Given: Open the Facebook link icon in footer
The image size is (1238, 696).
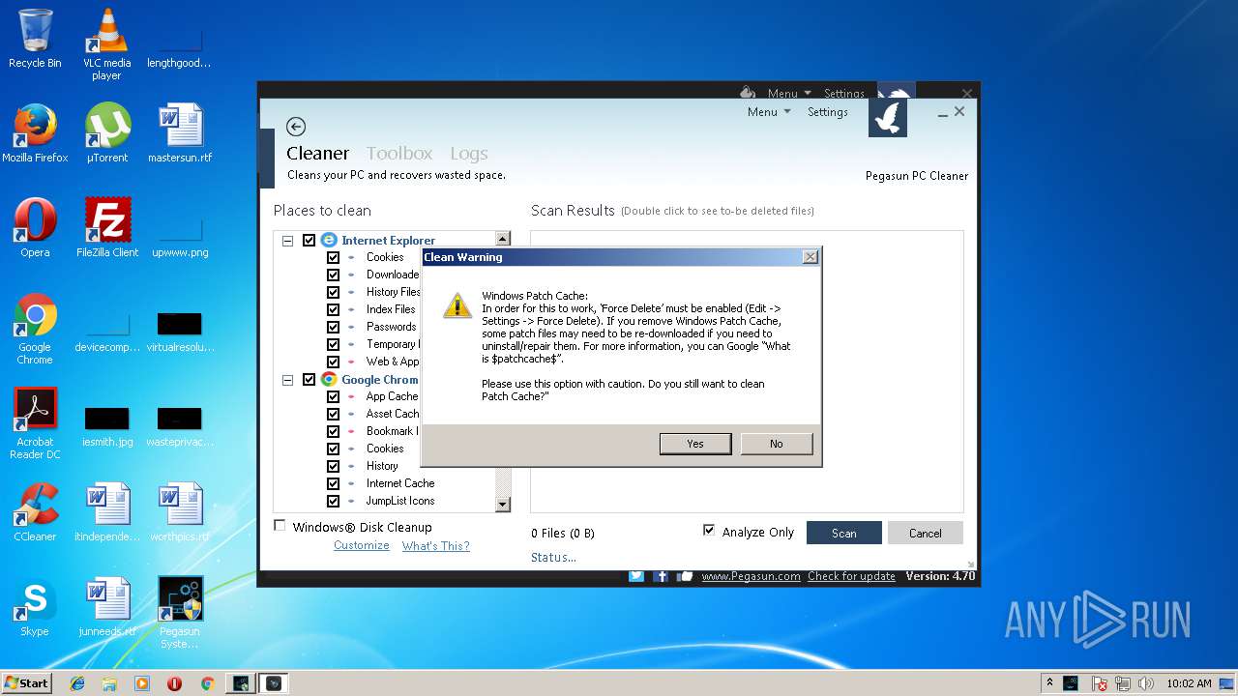Looking at the screenshot, I should coord(662,576).
